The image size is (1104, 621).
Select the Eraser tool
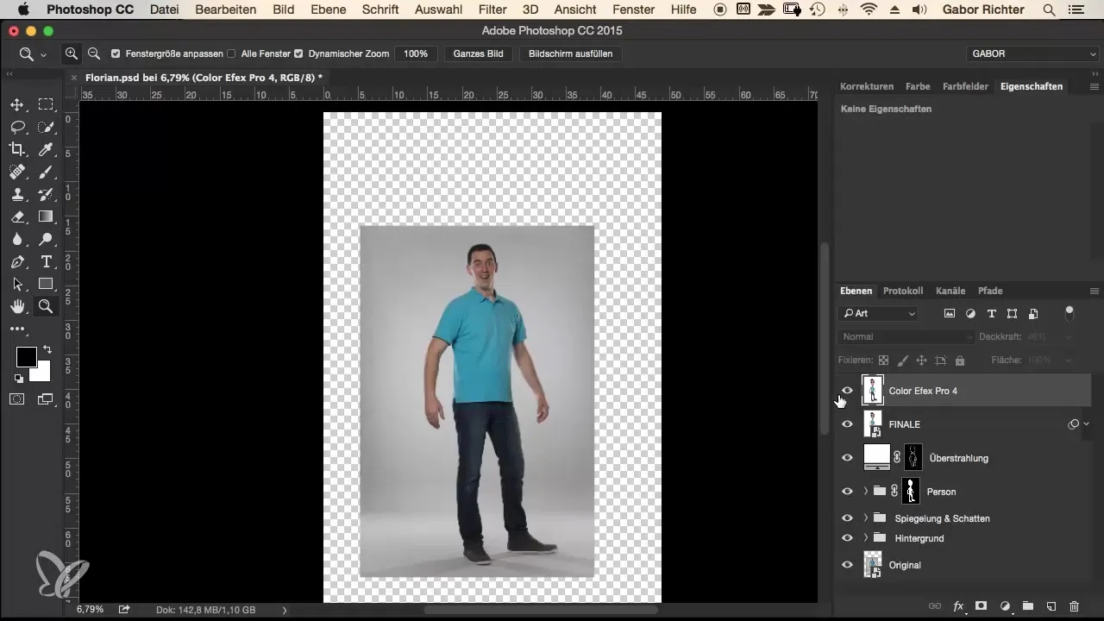[x=16, y=216]
